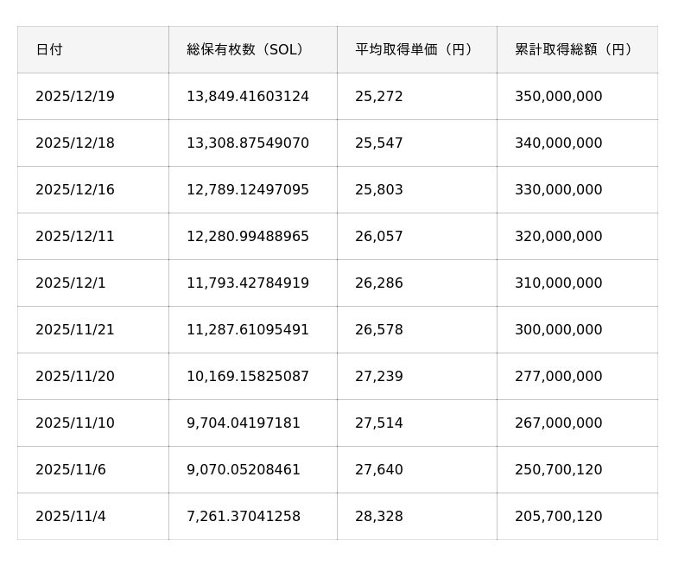This screenshot has height=566, width=691.
Task: Click the 累計取得総額（円）column header
Action: point(575,50)
